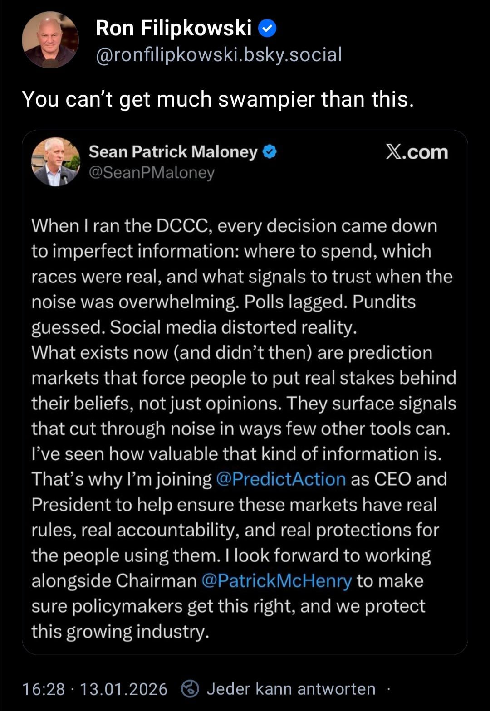The width and height of the screenshot is (490, 711).
Task: Click the @SeanPMaloney handle
Action: pyautogui.click(x=152, y=173)
